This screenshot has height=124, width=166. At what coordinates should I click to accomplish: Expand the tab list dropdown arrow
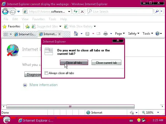click(x=11, y=34)
